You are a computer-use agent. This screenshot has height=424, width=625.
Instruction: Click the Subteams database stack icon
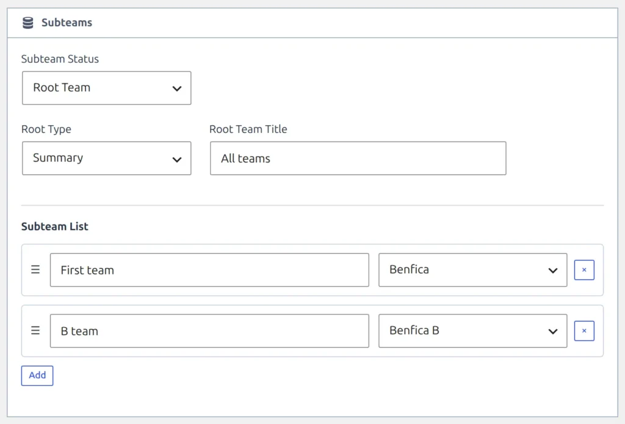click(28, 23)
